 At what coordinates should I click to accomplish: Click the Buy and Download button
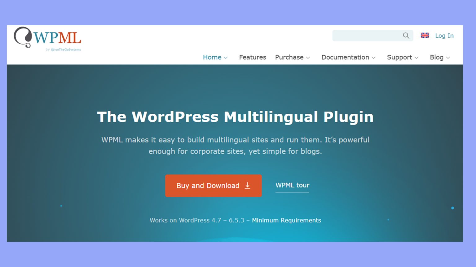(213, 186)
